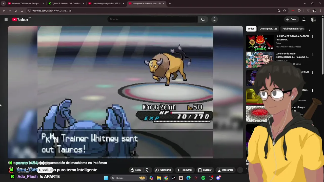The width and height of the screenshot is (324, 182).
Task: Install app icon in address bar
Action: [x=279, y=11]
